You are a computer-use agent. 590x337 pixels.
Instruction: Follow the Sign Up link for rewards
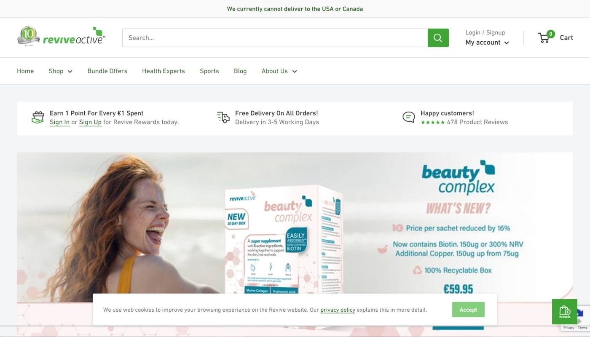(x=90, y=122)
